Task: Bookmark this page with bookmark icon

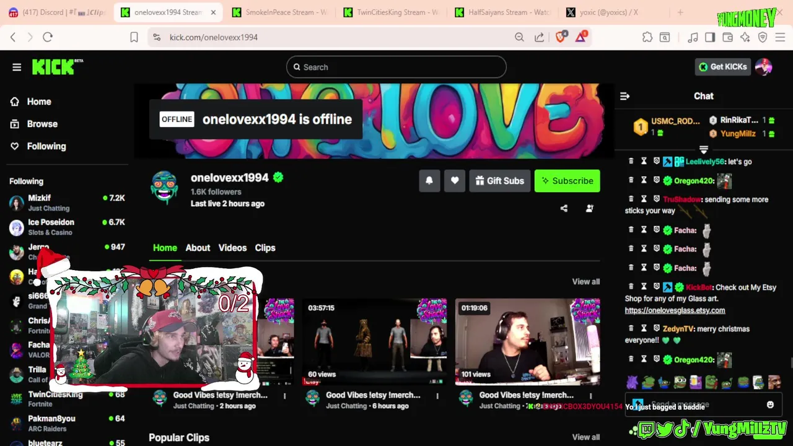Action: coord(134,37)
